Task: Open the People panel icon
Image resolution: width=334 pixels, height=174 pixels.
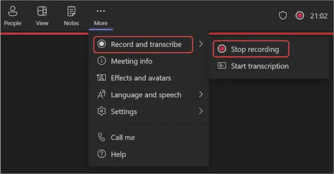Action: click(13, 12)
